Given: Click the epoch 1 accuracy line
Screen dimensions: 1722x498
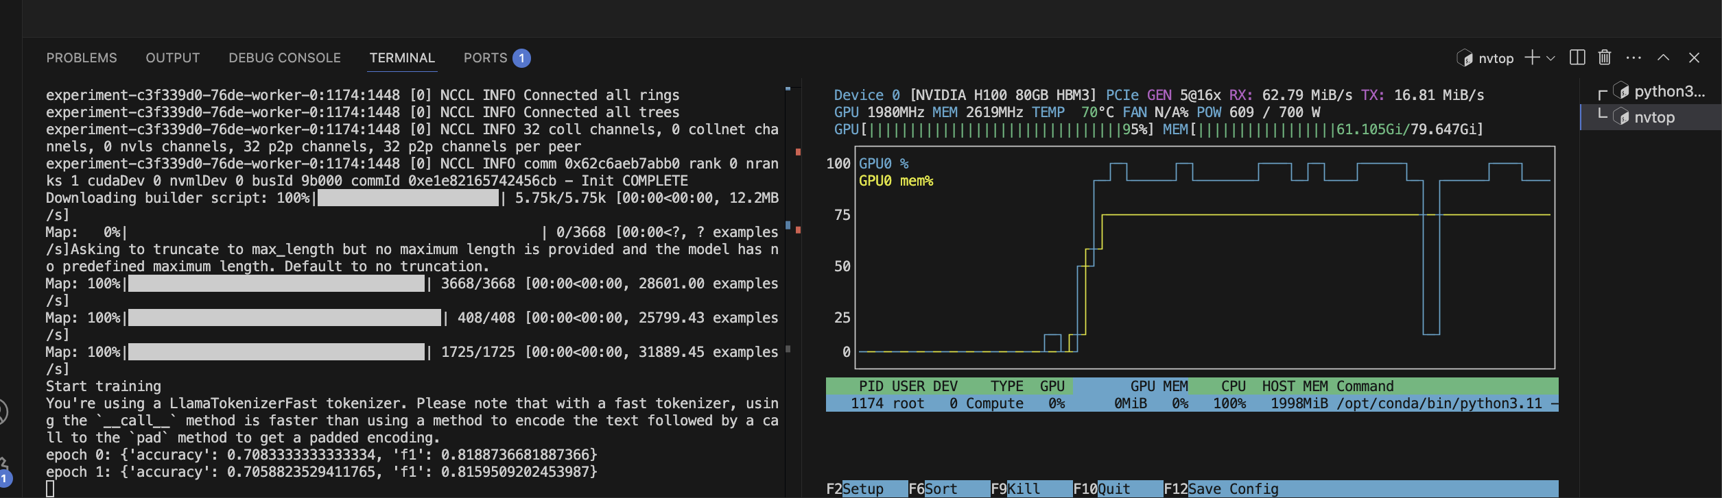Looking at the screenshot, I should pos(322,472).
